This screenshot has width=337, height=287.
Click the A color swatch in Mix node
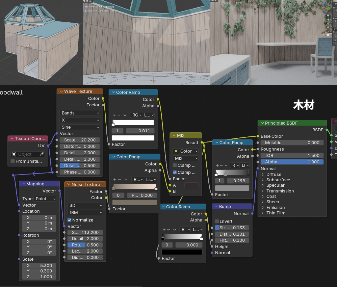tap(191, 185)
